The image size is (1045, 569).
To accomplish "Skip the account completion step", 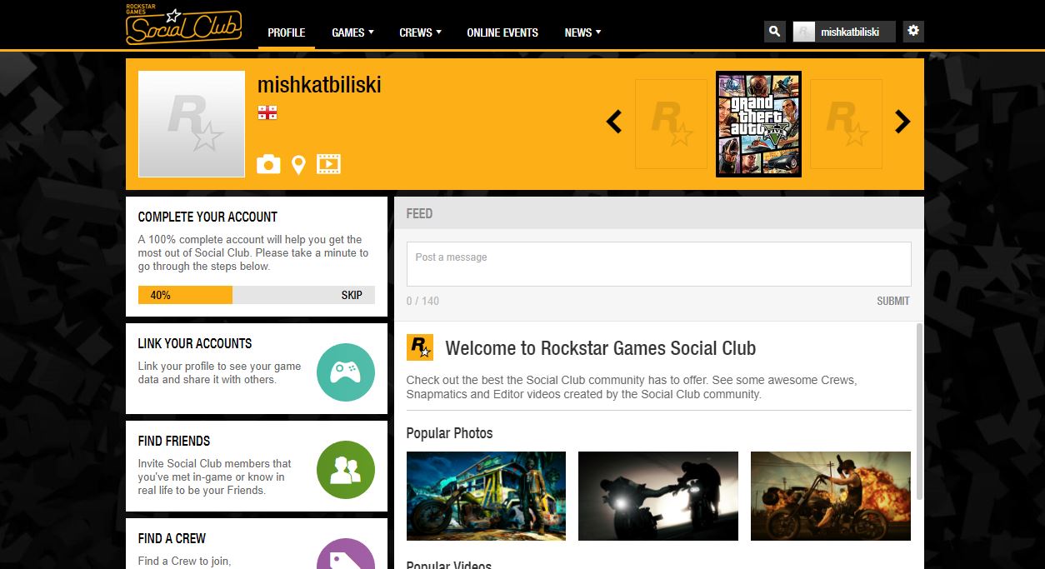I will tap(352, 295).
